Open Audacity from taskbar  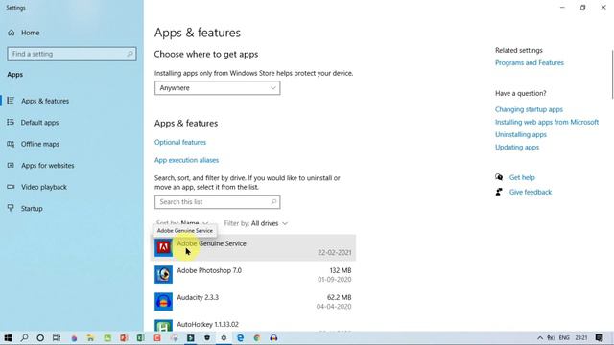pyautogui.click(x=273, y=338)
